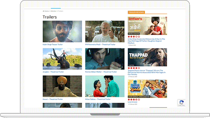Open the Milan Talkies trailer thumbnail
The height and width of the screenshot is (118, 210).
[x=105, y=86]
